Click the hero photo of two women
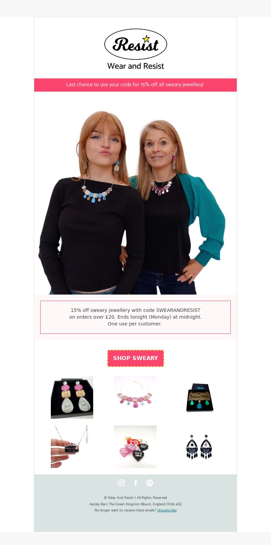The image size is (271, 545). pyautogui.click(x=135, y=203)
